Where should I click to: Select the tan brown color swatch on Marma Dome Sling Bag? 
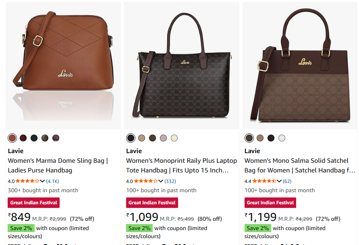tap(12, 138)
